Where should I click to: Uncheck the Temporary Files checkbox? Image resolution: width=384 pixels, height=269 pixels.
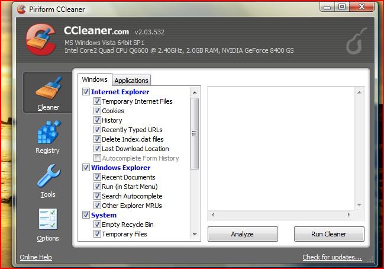coord(97,234)
